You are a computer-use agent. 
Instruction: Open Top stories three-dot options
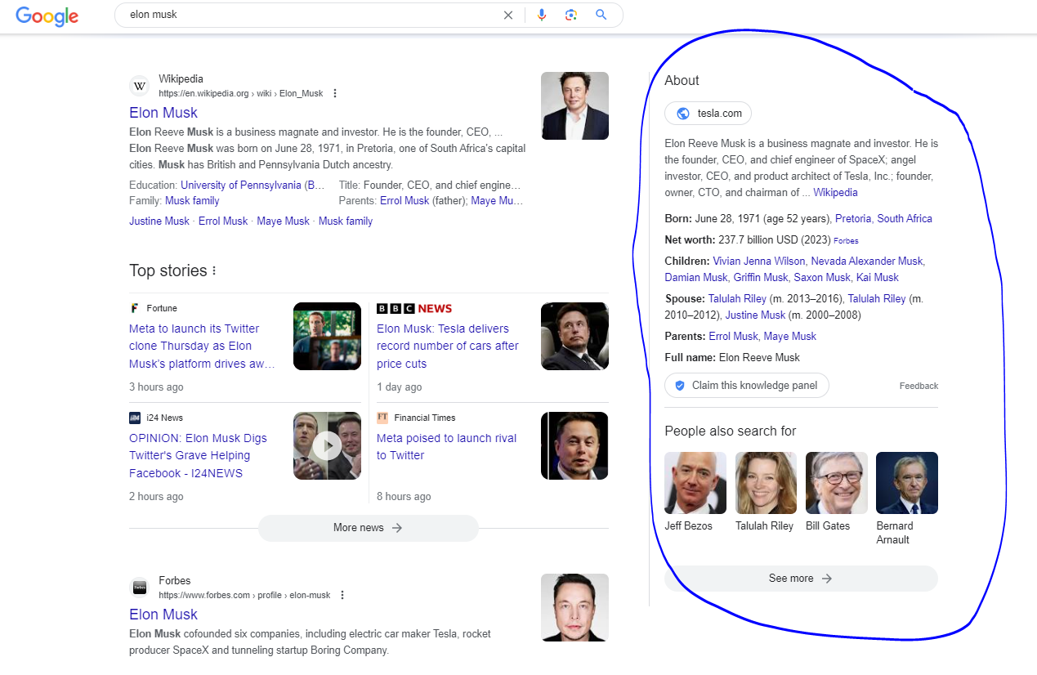click(214, 270)
